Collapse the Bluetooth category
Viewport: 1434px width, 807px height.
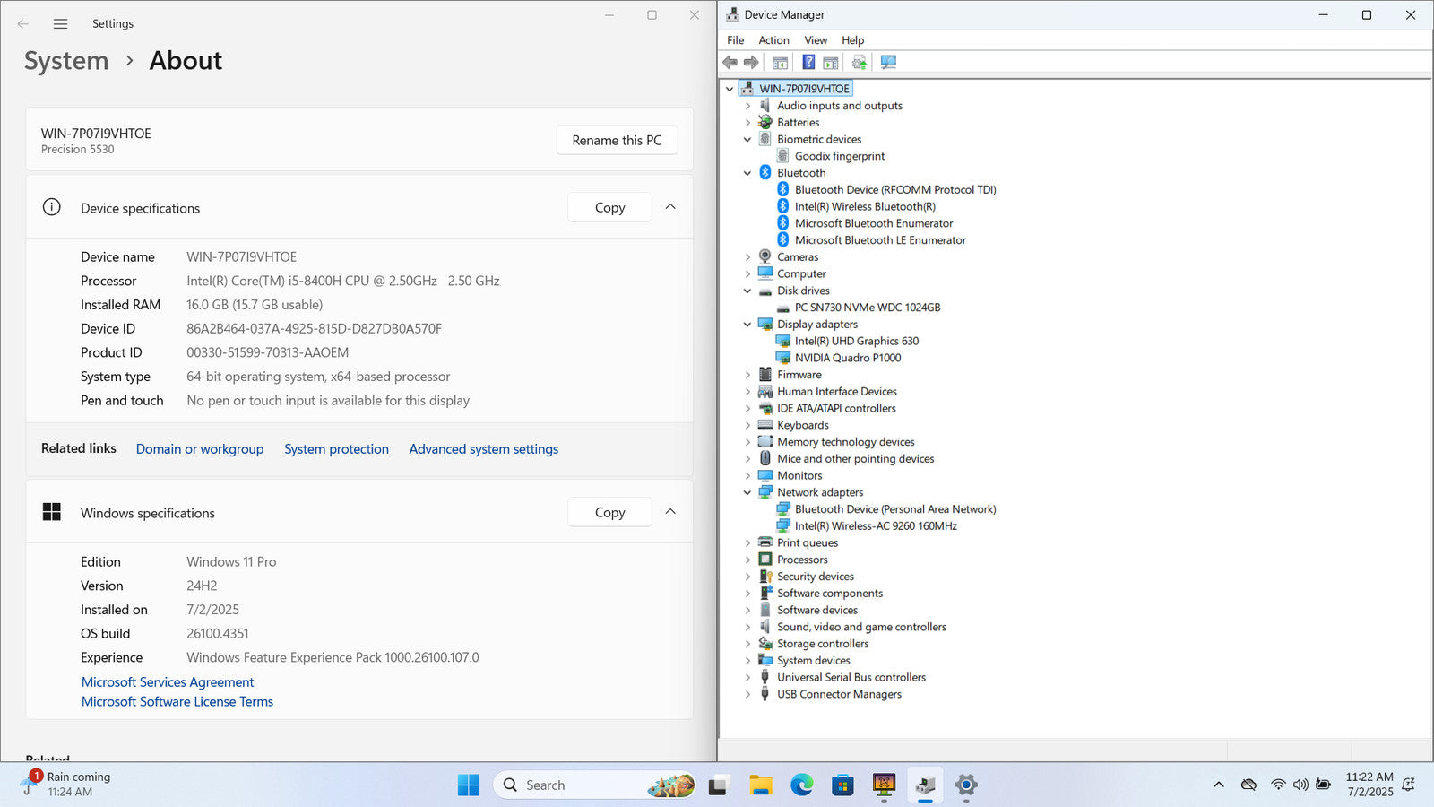[x=747, y=173]
